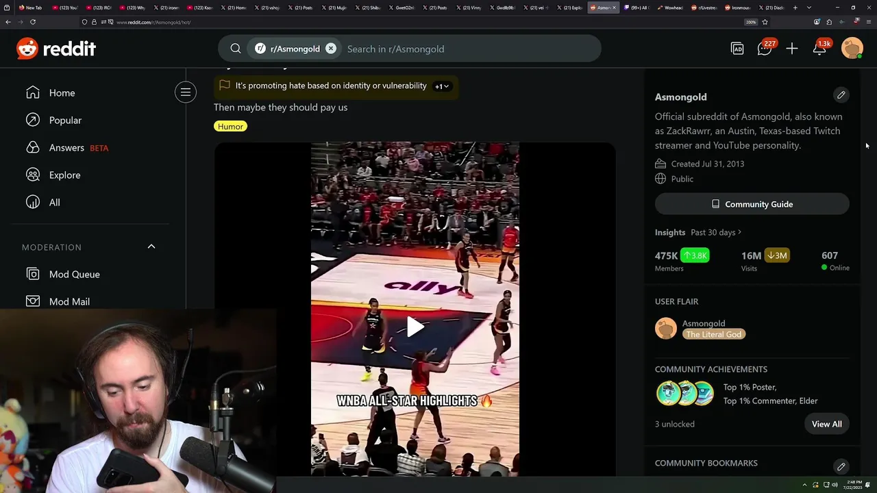Expand Insights Past 30 days chevron
This screenshot has width=877, height=493.
(740, 232)
